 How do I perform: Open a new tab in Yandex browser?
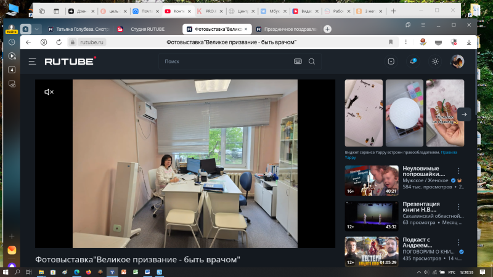point(327,29)
